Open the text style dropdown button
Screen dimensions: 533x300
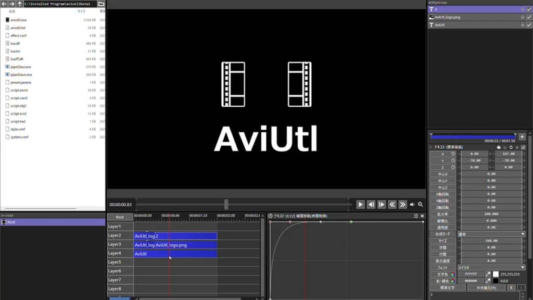point(447,287)
